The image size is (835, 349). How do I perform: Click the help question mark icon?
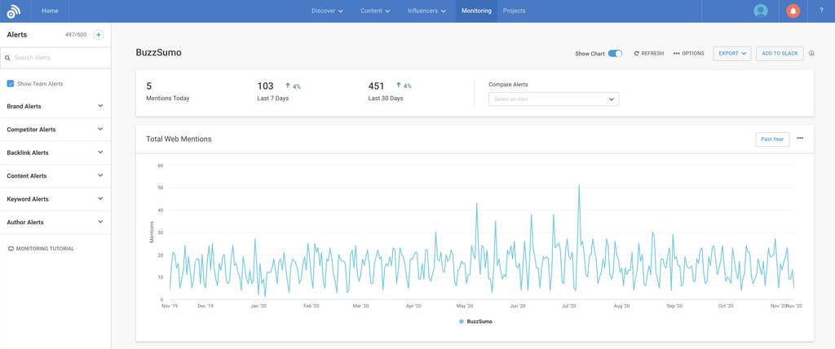point(821,11)
